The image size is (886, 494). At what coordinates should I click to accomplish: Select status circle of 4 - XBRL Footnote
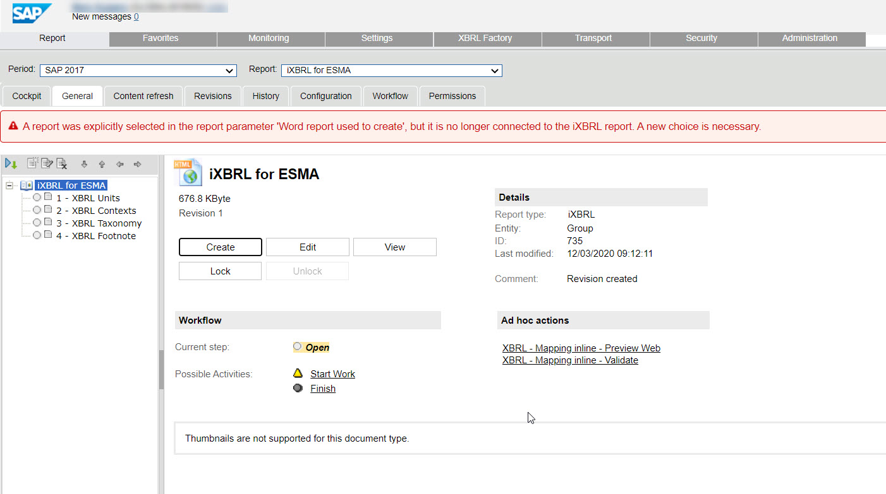point(37,235)
